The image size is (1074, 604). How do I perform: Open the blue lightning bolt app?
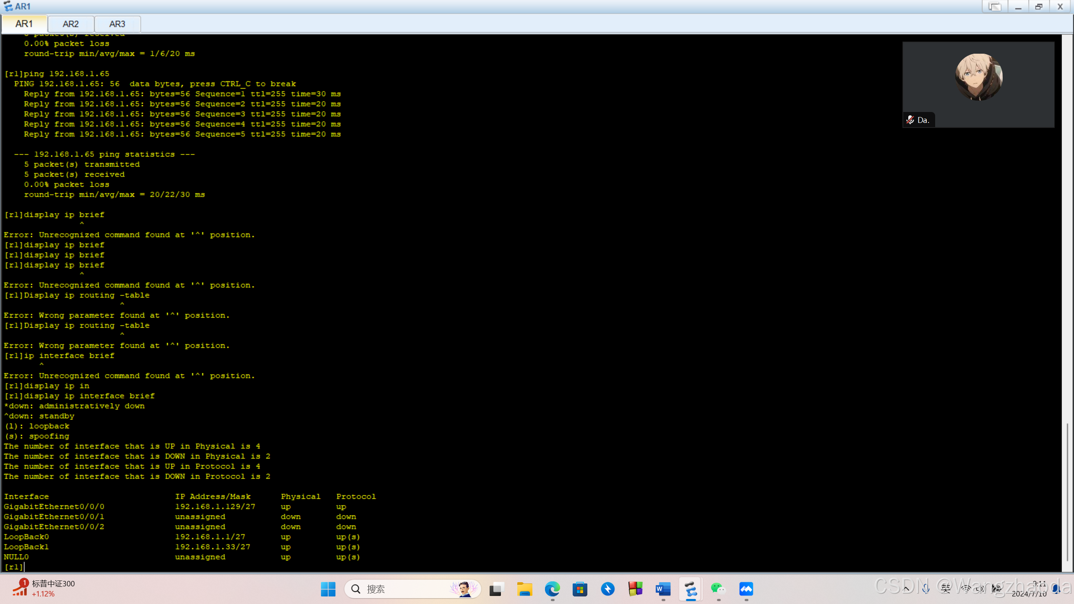[x=607, y=589]
